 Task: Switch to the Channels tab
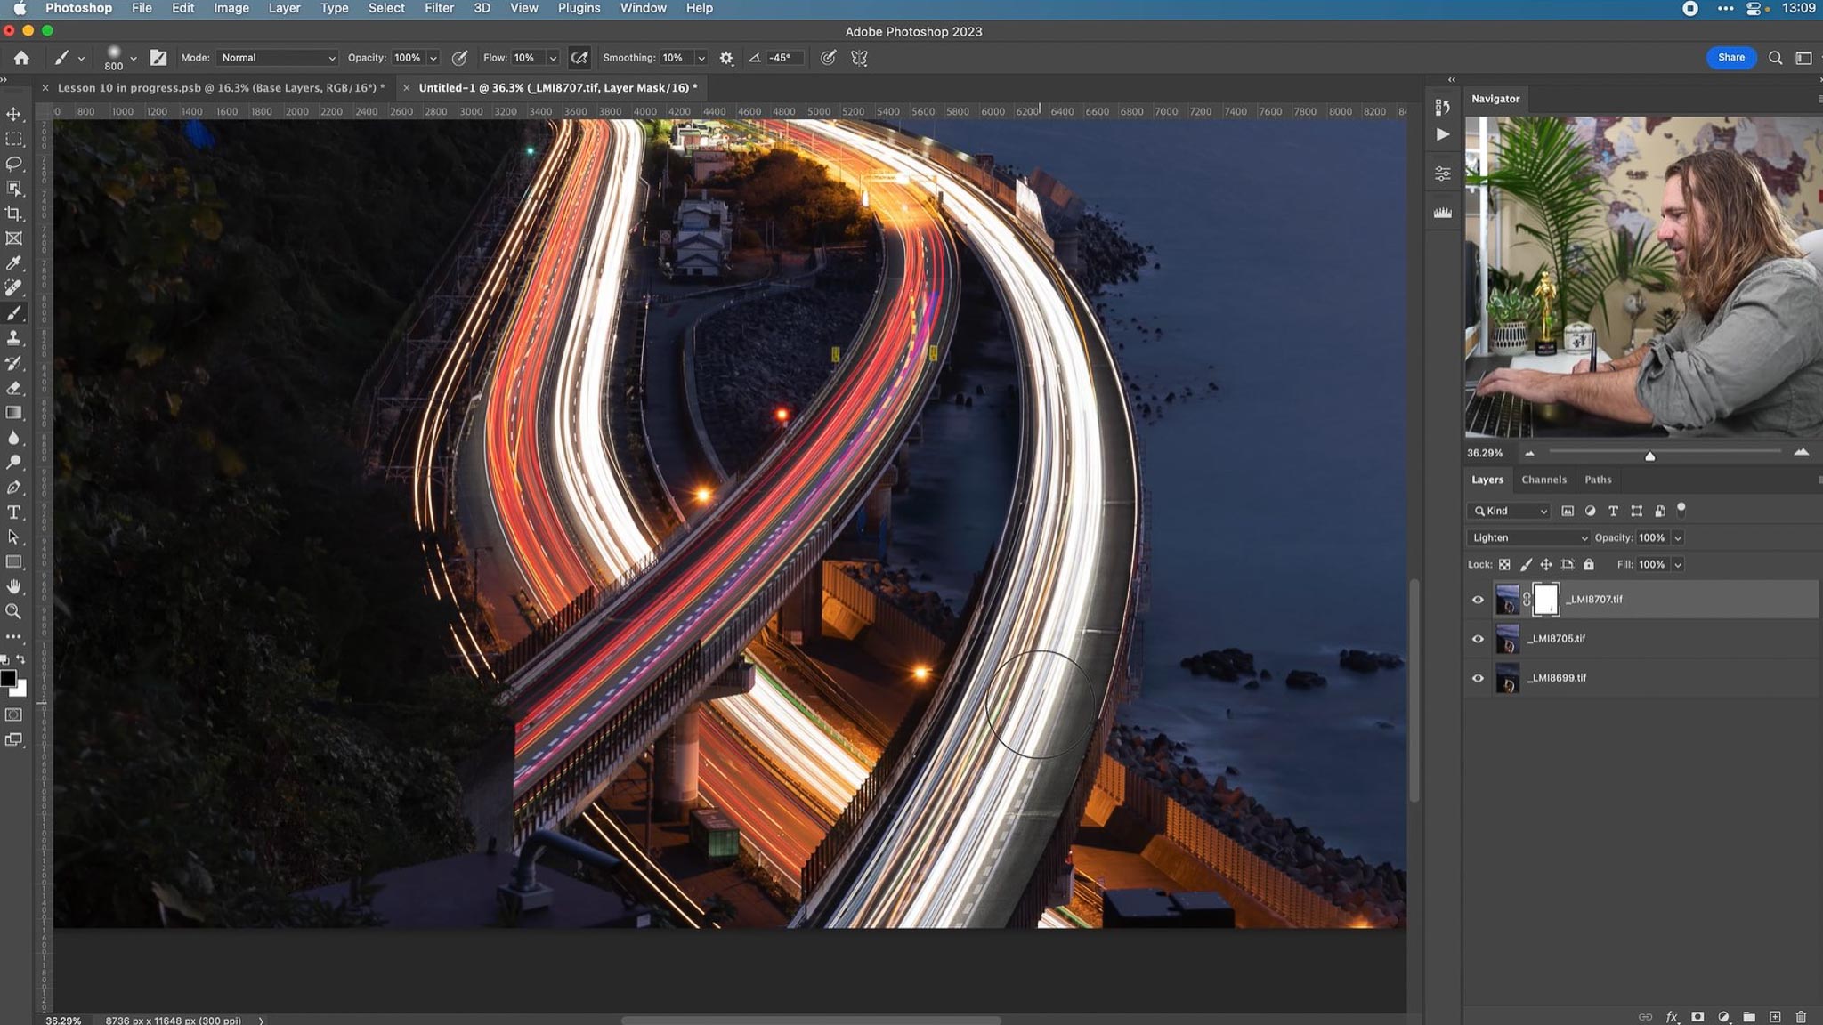tap(1543, 480)
